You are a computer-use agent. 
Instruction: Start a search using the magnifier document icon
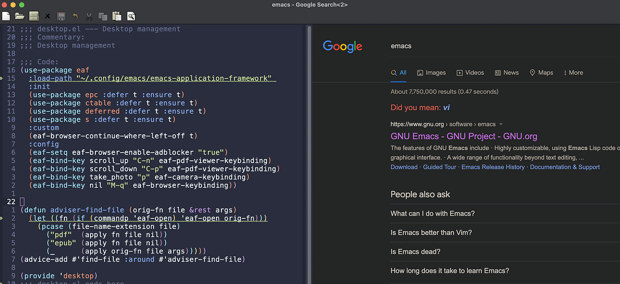point(130,16)
